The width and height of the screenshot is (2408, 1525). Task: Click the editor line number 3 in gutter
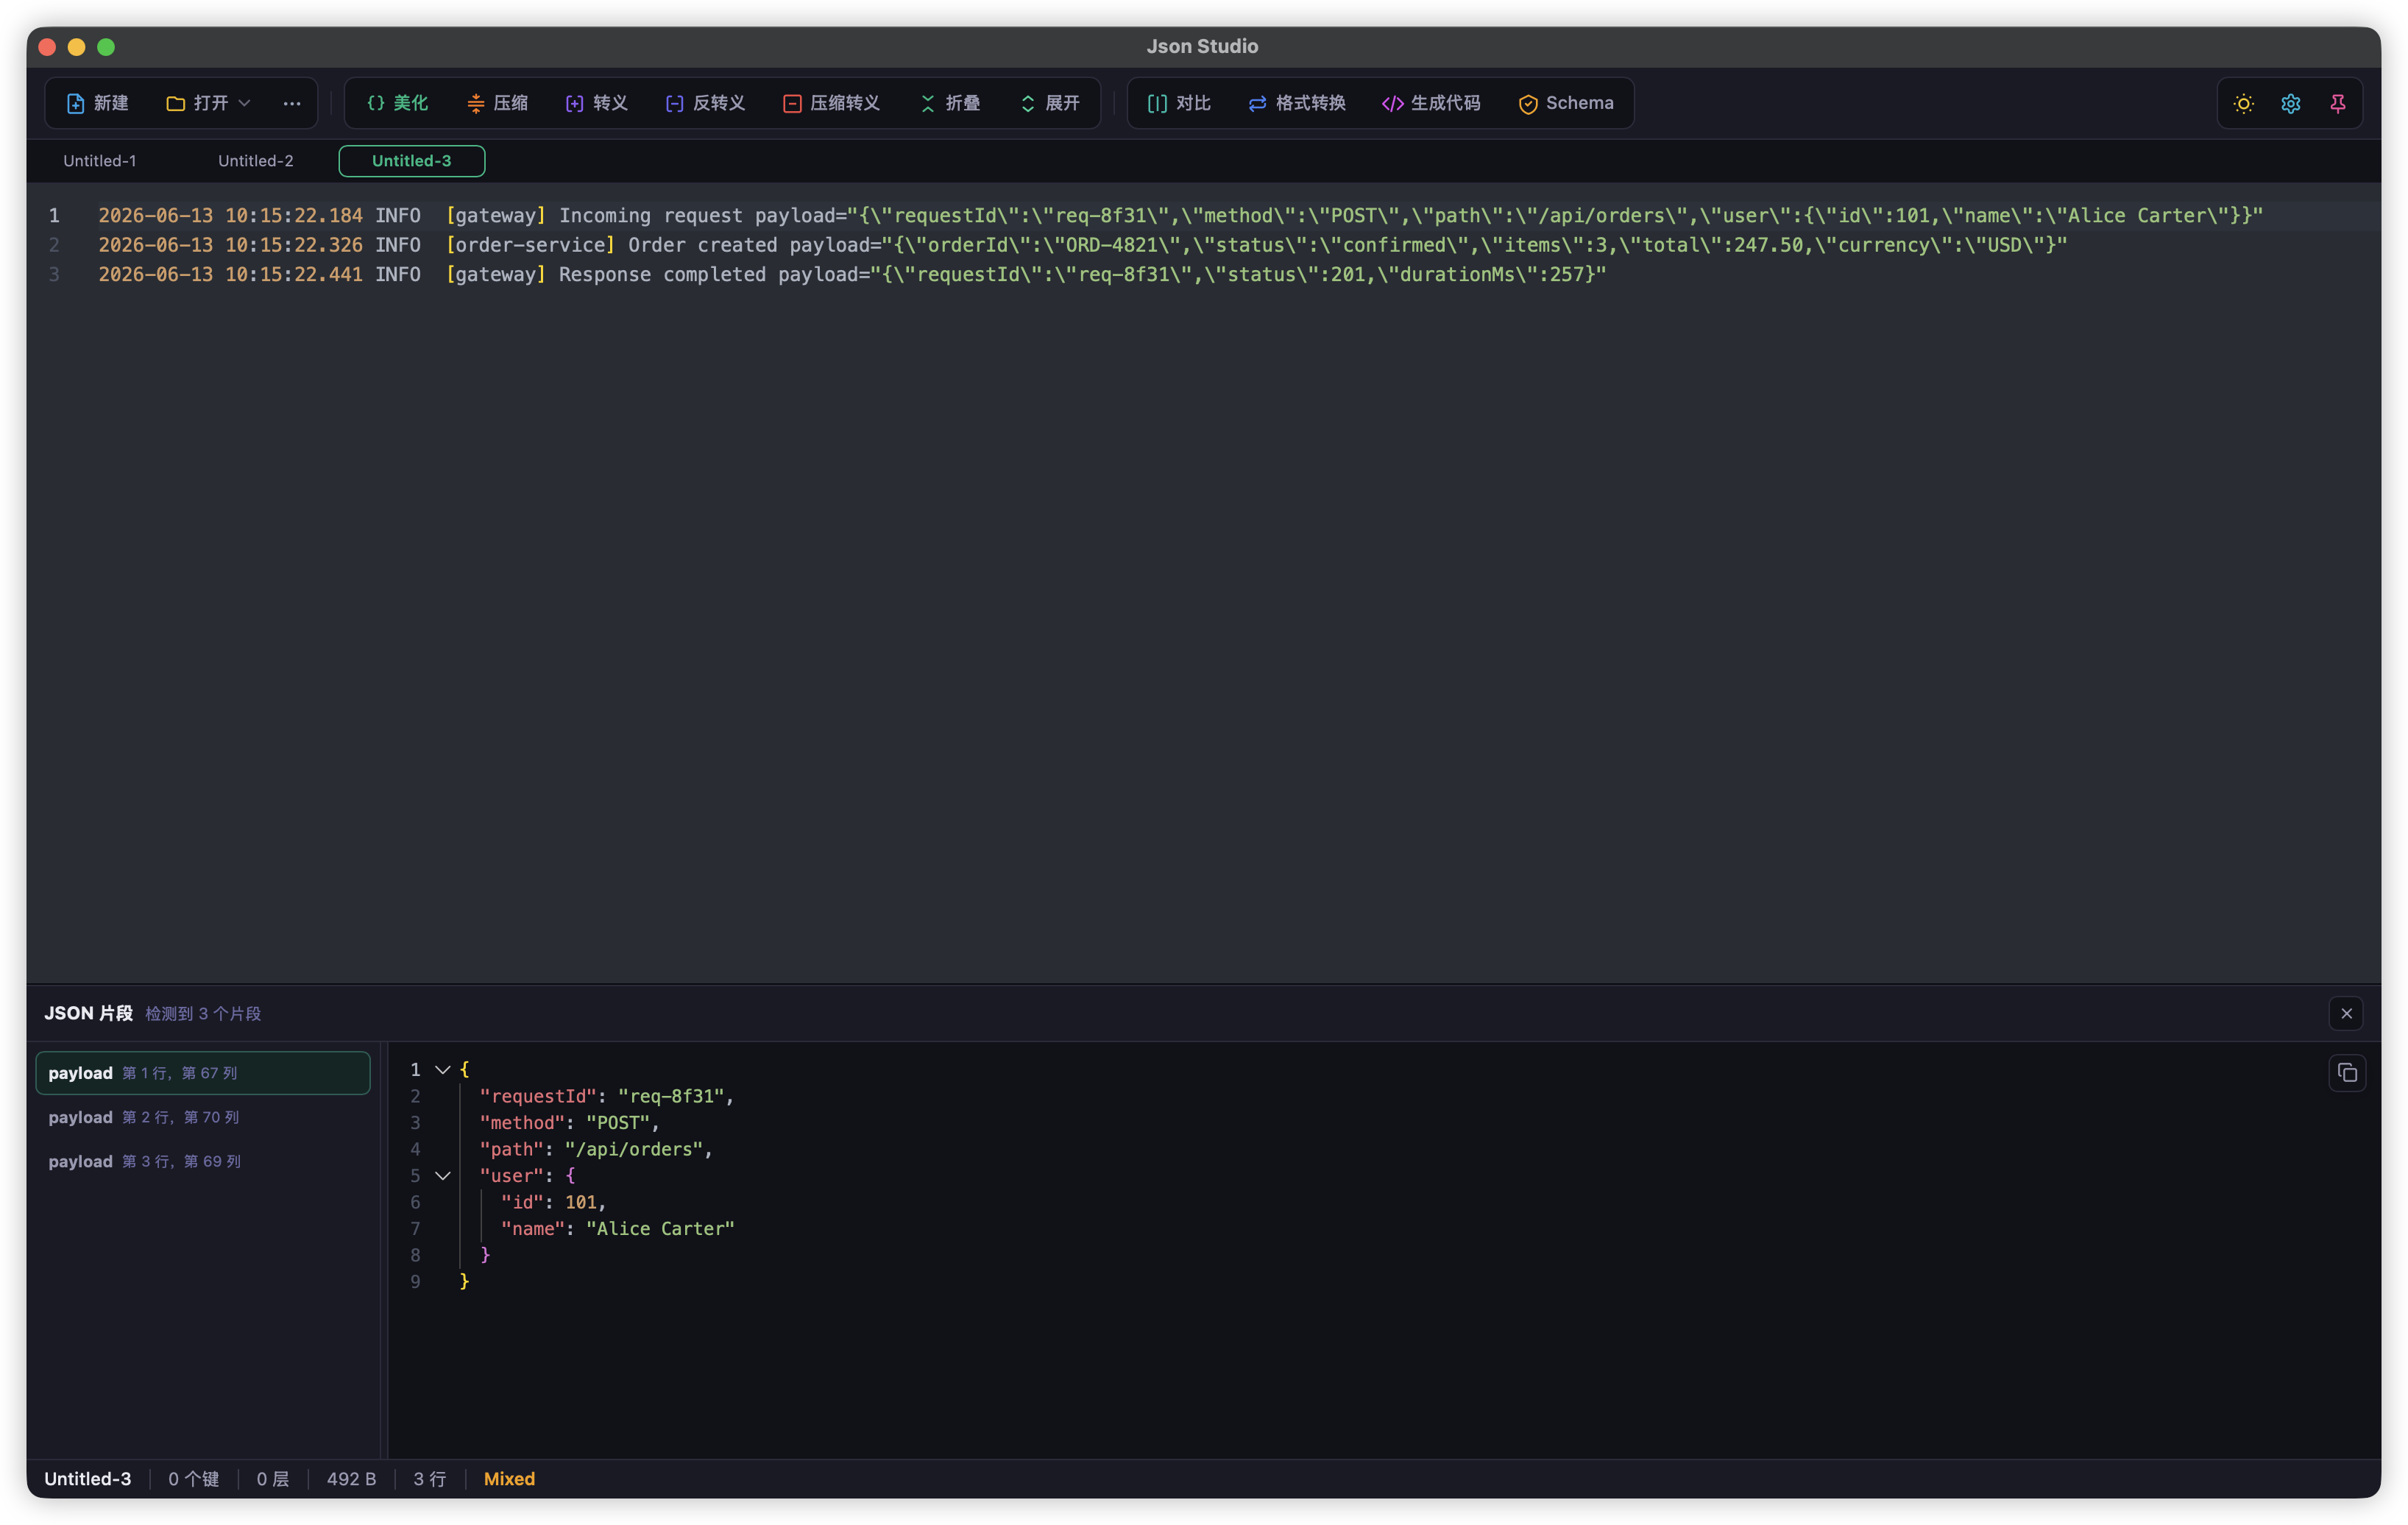(x=54, y=274)
